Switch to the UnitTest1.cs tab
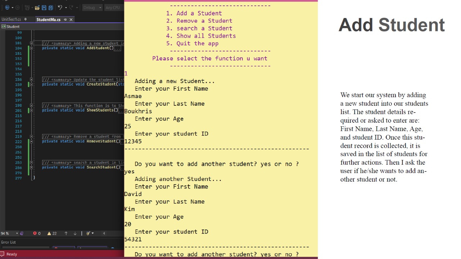This screenshot has width=461, height=259. [11, 19]
